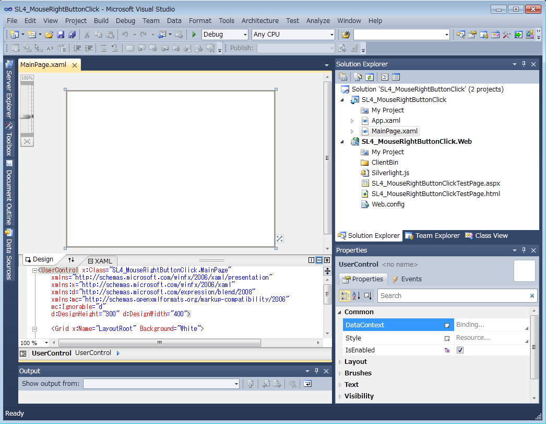The width and height of the screenshot is (546, 424).
Task: Expand the MainPage.xaml tree node
Action: [x=352, y=131]
